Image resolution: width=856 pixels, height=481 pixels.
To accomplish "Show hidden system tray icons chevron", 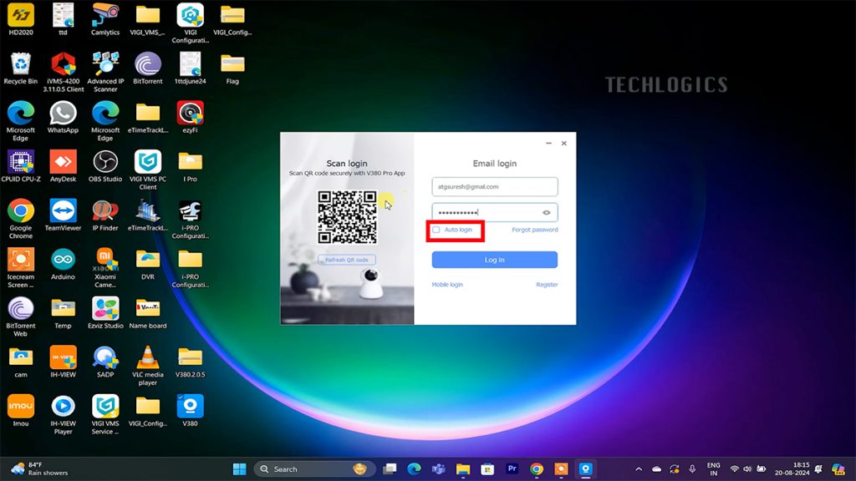I will click(639, 469).
